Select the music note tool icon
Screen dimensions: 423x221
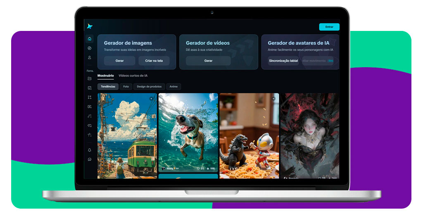coord(90,116)
